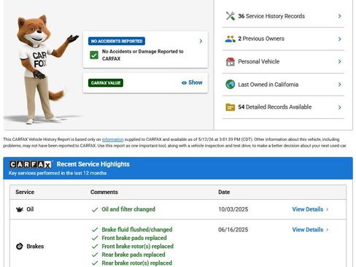Click the No Accidents Reported badge
Image resolution: width=356 pixels, height=267 pixels.
point(117,41)
